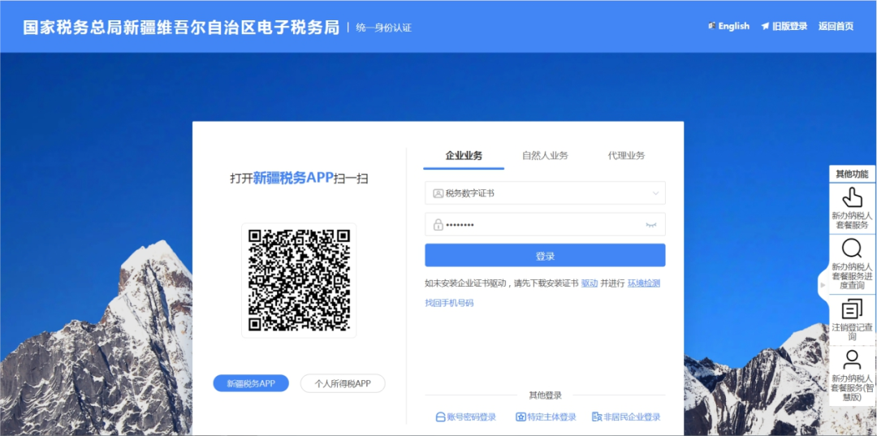This screenshot has height=436, width=877.
Task: Click the password lock icon
Action: click(438, 225)
